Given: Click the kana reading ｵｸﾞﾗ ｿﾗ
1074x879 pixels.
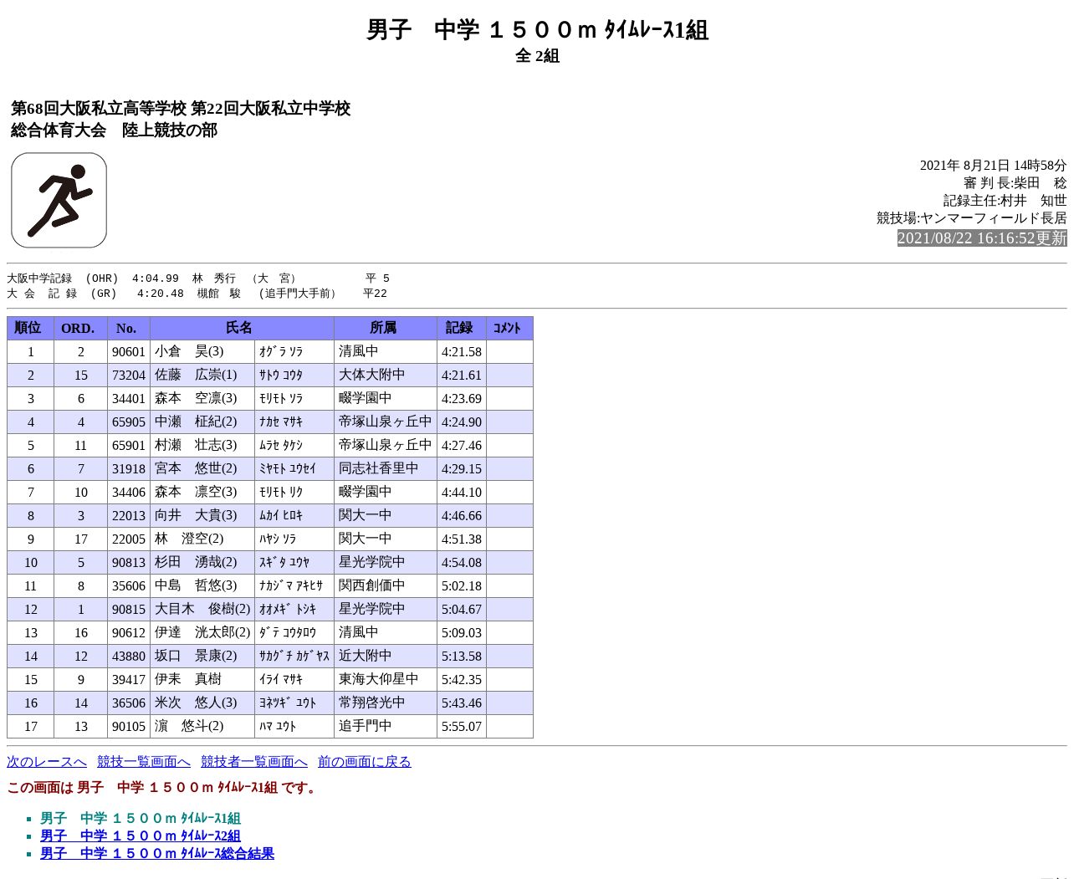Looking at the screenshot, I should coord(281,352).
